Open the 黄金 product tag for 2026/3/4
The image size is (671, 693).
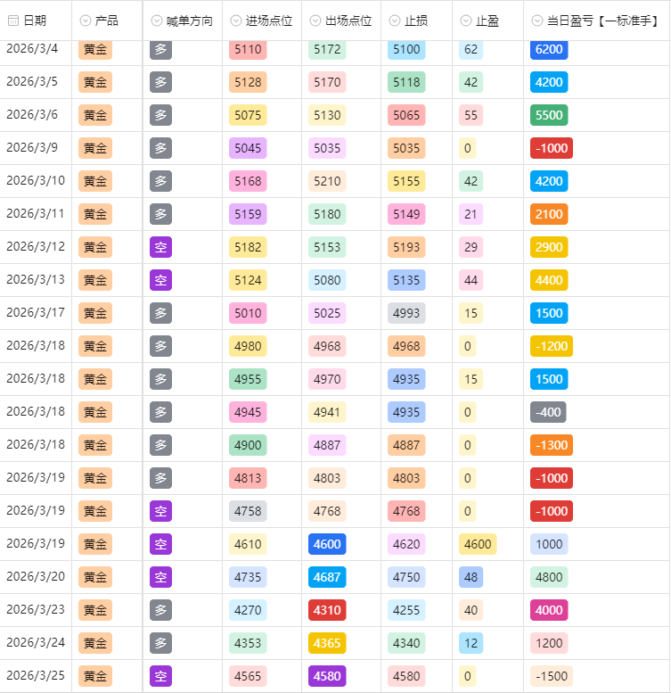[95, 49]
